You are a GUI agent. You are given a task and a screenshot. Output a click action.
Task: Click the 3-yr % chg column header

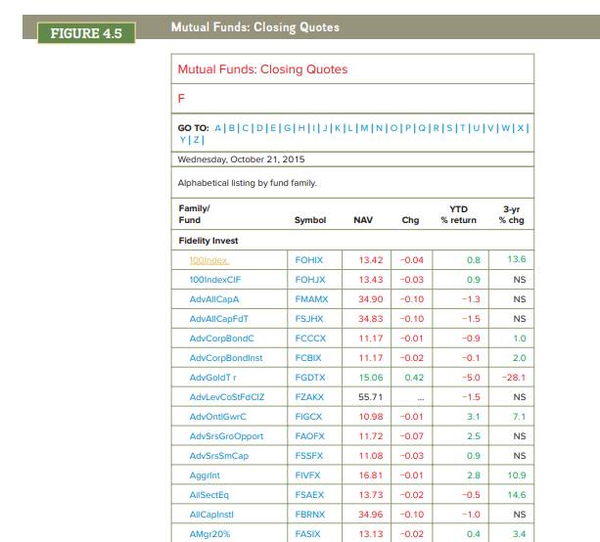(510, 213)
